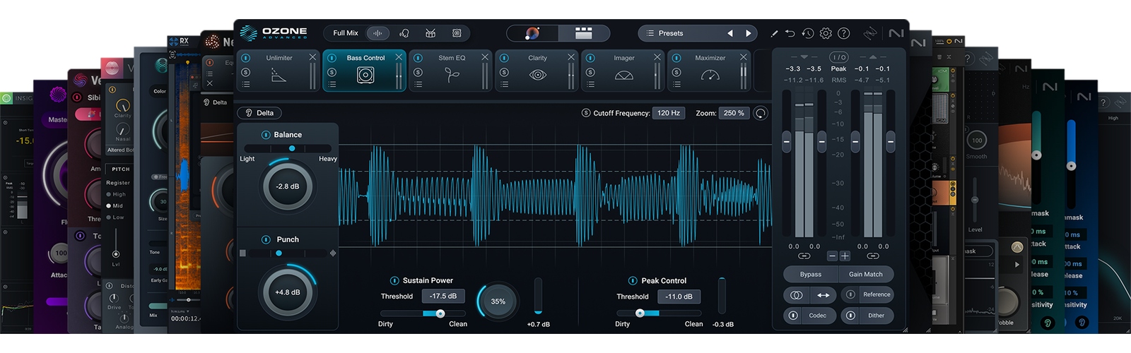The width and height of the screenshot is (1131, 353).
Task: Open the Presets dropdown list
Action: (x=670, y=33)
